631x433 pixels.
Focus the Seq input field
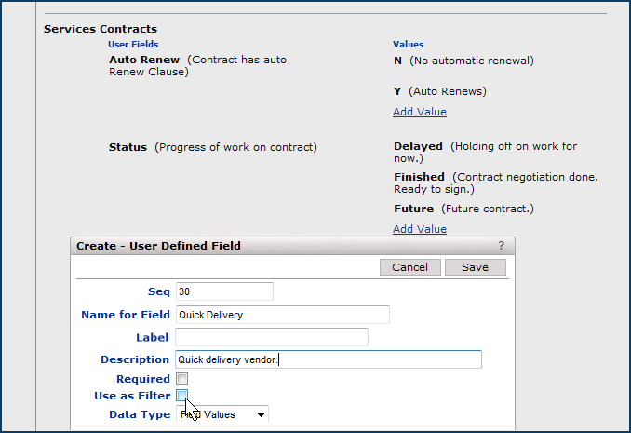pos(223,291)
